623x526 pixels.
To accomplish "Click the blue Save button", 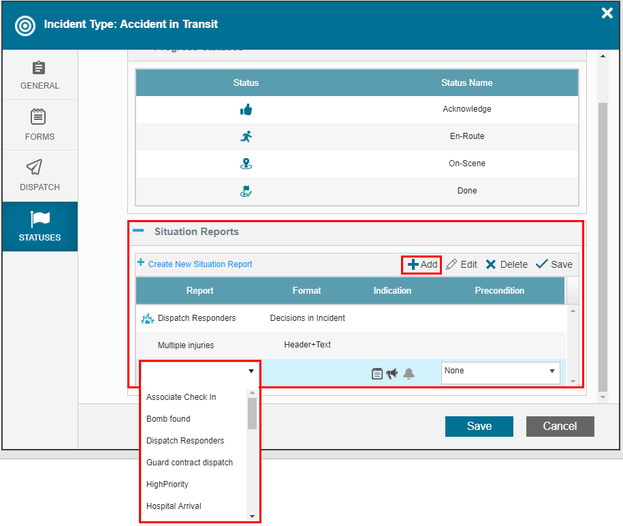I will 479,427.
